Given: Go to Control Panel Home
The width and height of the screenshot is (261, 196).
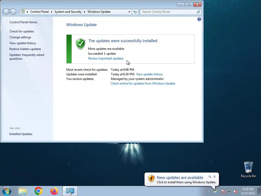Looking at the screenshot, I should pos(23,22).
